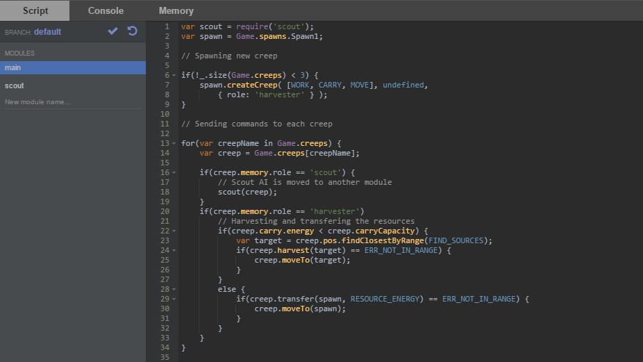Collapse the harvest if block at line 24

click(x=174, y=250)
